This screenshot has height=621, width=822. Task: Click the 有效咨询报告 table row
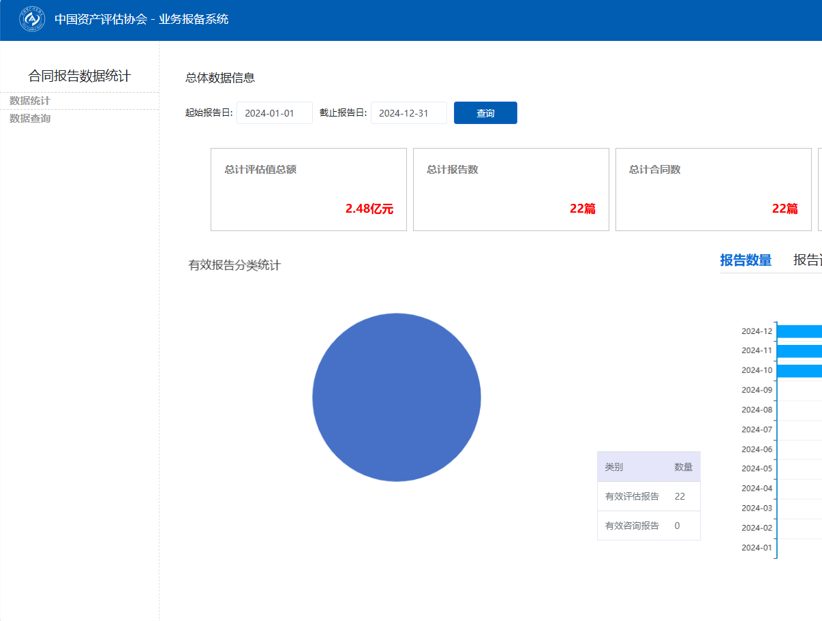click(648, 526)
